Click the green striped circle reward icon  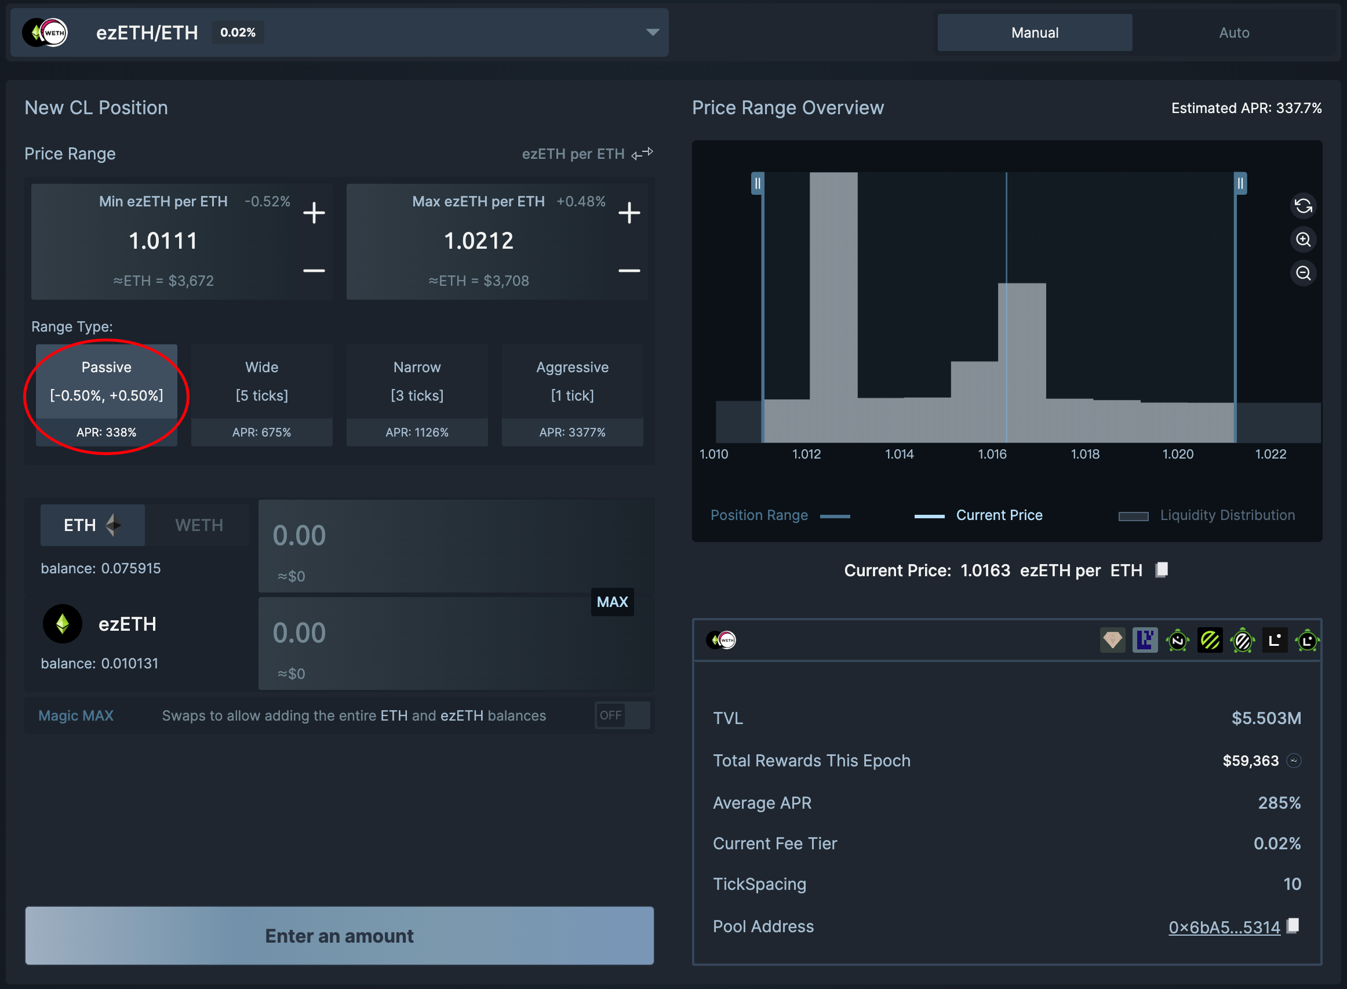point(1210,641)
